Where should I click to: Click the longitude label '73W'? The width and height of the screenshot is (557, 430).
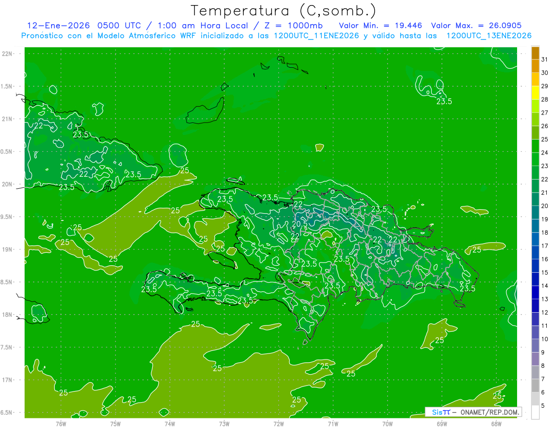click(x=224, y=424)
